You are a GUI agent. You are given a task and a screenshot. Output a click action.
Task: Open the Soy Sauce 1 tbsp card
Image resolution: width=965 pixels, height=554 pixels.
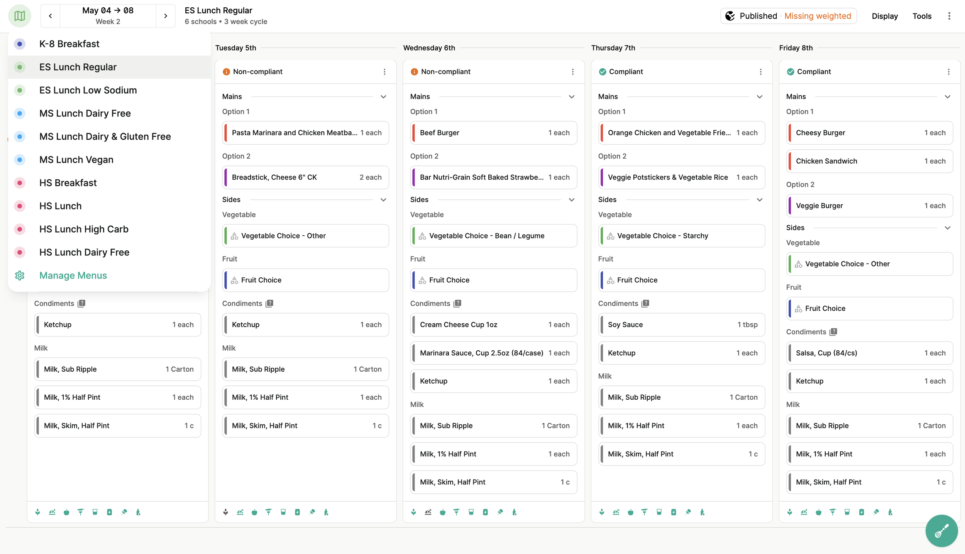[681, 325]
